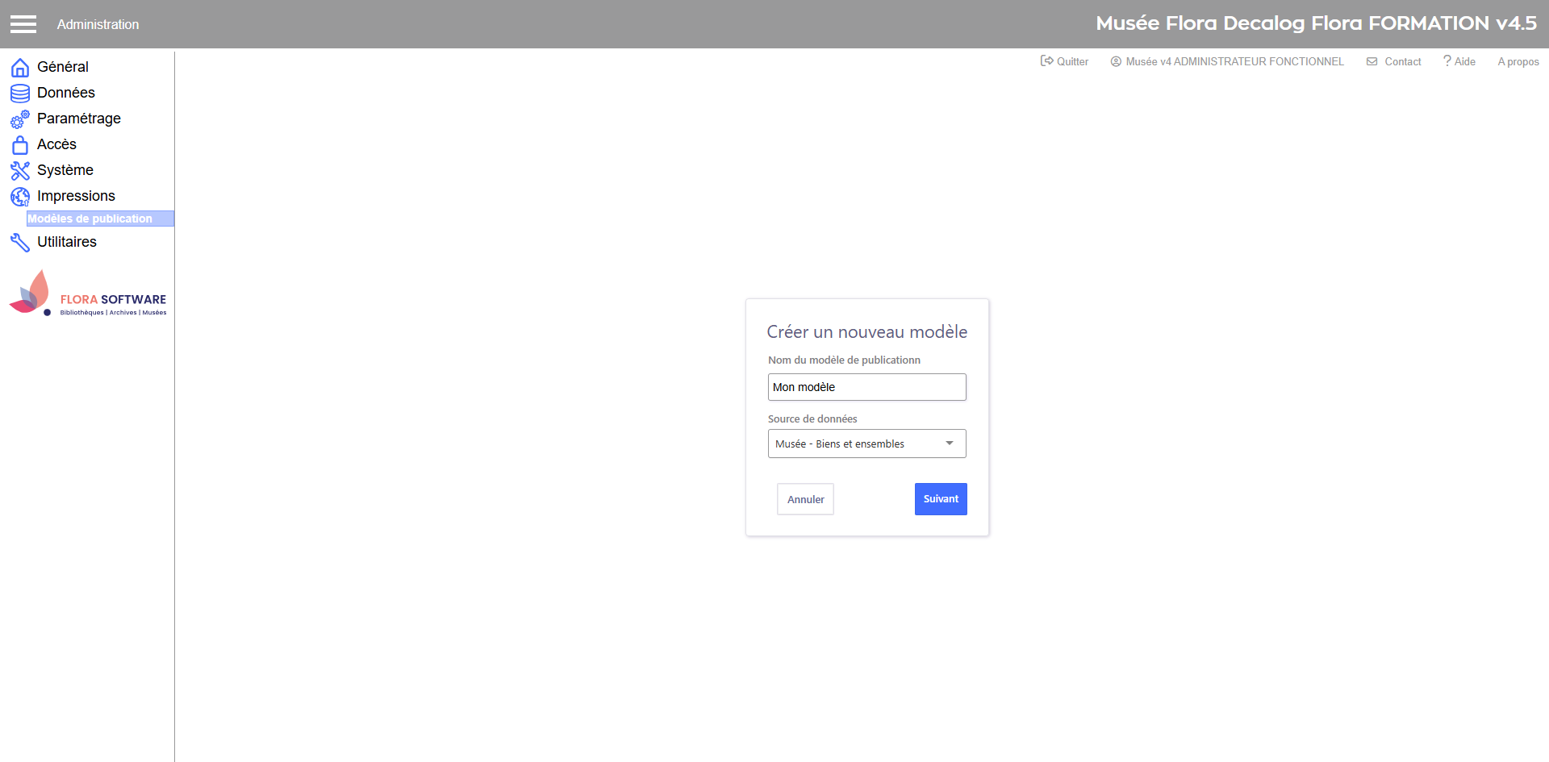The width and height of the screenshot is (1549, 762).
Task: Open the Paramétrage menu label
Action: (79, 119)
